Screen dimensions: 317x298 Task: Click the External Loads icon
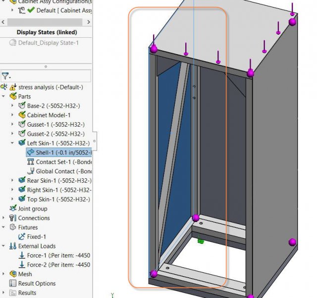(13, 246)
